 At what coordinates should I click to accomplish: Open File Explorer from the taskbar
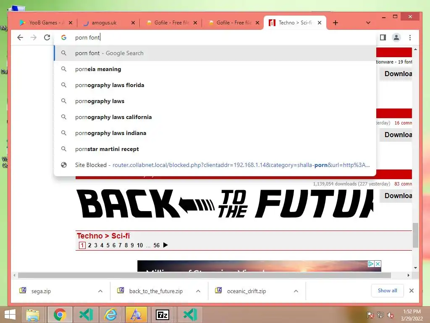pos(33,315)
